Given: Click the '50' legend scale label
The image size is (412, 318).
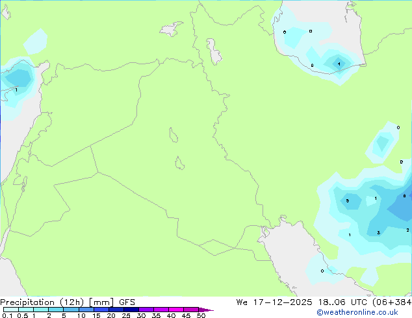Looking at the screenshot, I should tap(201, 315).
